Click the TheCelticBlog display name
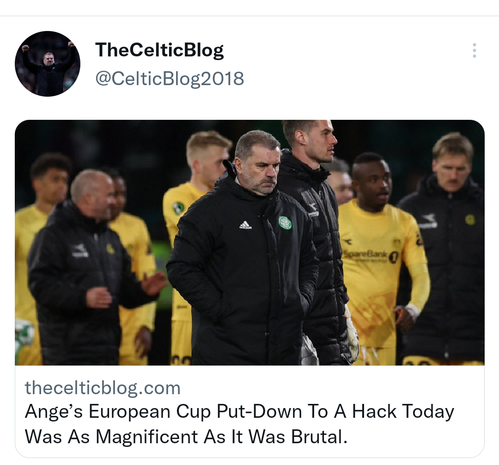Viewport: 499px width, 465px height. click(159, 50)
